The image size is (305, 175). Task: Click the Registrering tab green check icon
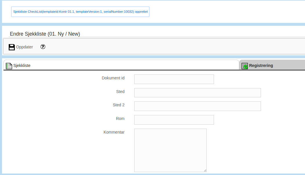coord(245,66)
